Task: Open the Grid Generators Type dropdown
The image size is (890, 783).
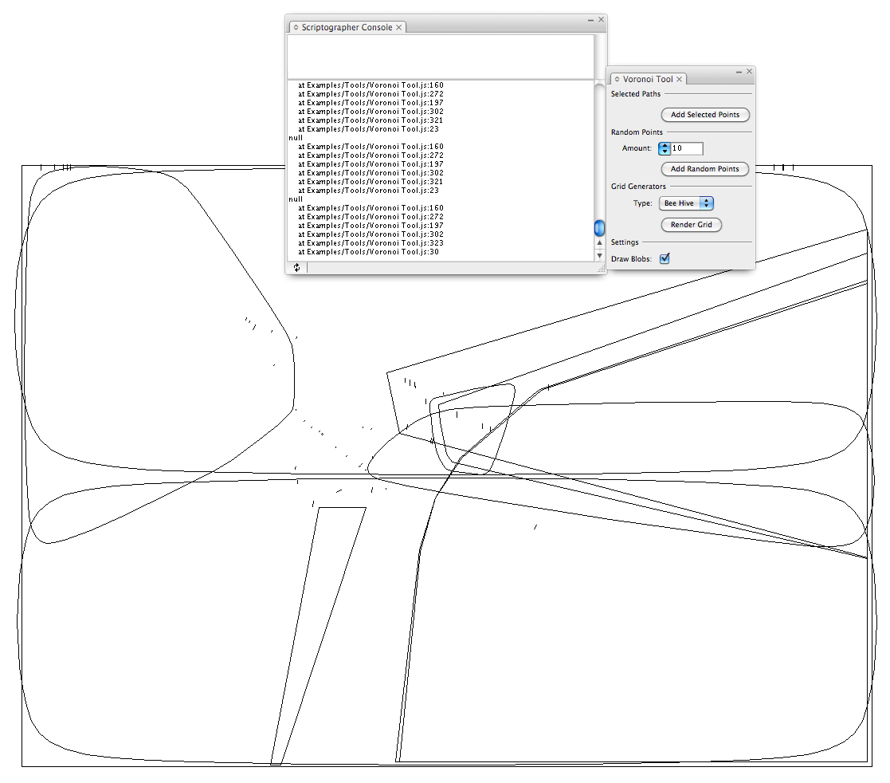Action: (x=686, y=203)
